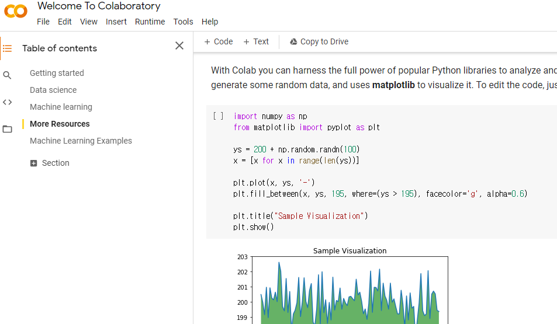
Task: Click the Sample Visualization chart output
Action: coord(350,289)
